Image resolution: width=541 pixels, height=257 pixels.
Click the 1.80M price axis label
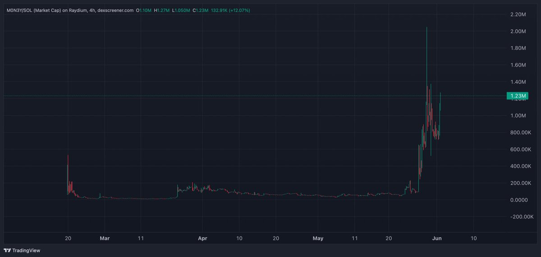pyautogui.click(x=517, y=48)
